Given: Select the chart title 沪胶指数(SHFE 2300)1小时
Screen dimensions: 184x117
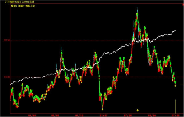Looking at the screenshot, I should pos(19,2).
